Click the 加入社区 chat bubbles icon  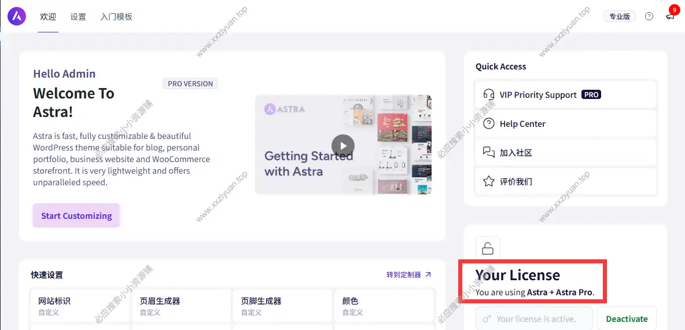click(489, 152)
